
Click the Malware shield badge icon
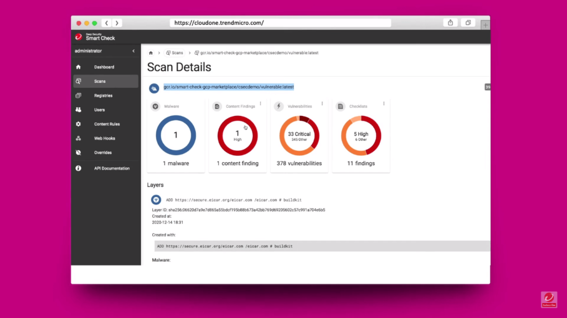(x=156, y=106)
